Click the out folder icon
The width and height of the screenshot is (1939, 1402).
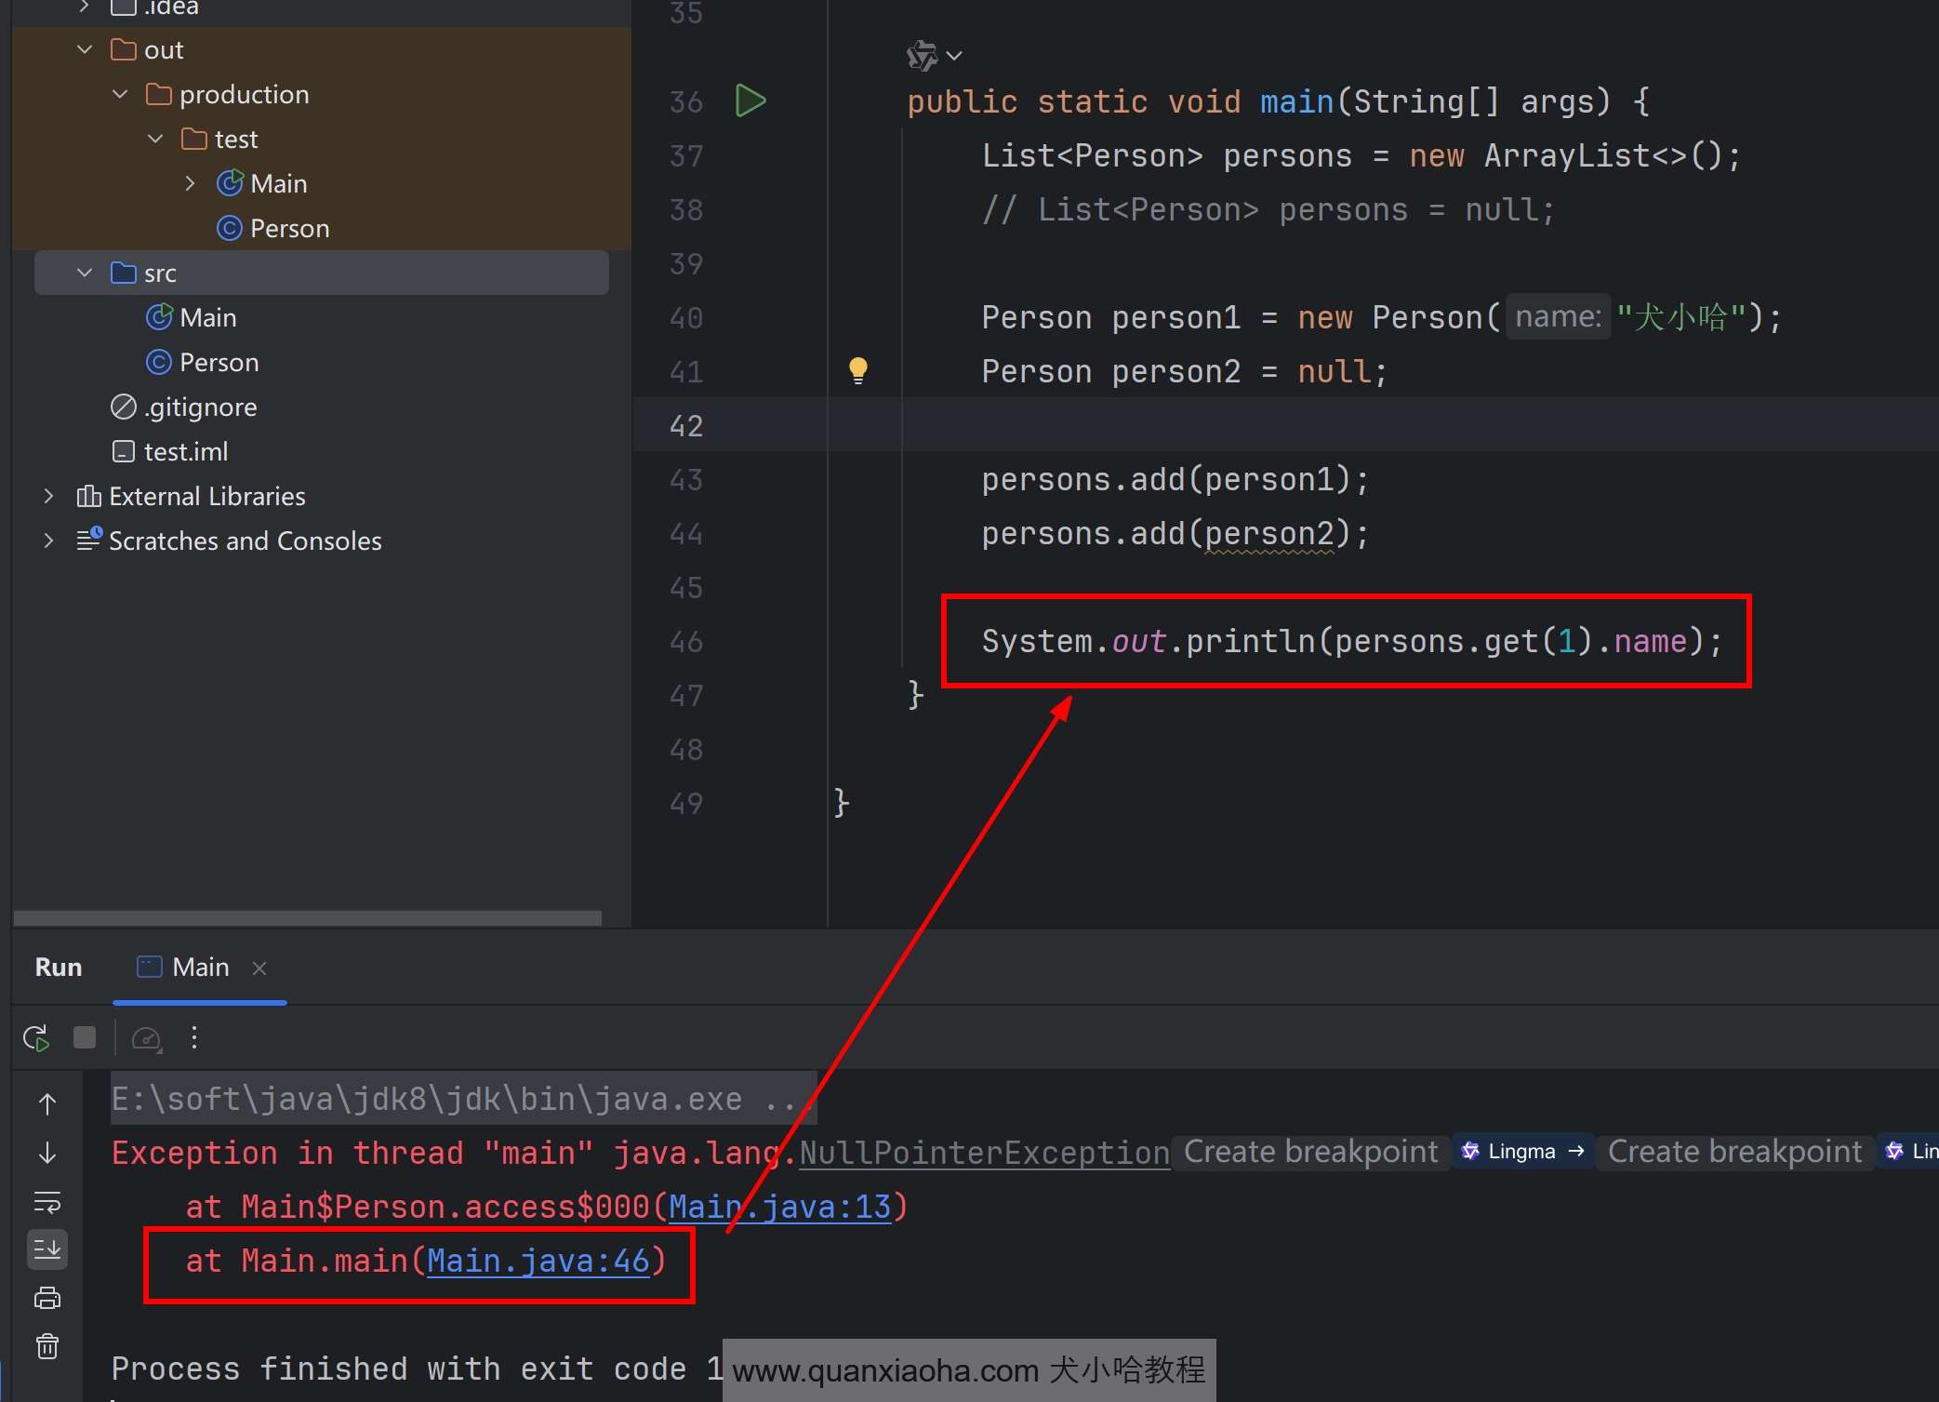[124, 49]
